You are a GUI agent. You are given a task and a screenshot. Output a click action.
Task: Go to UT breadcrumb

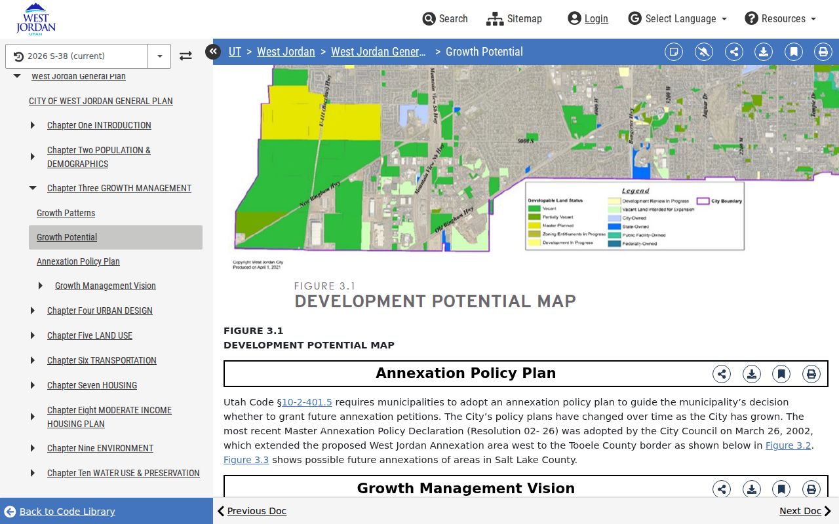point(235,52)
